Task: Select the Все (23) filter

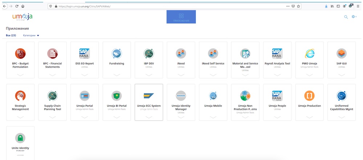Action: 11,36
